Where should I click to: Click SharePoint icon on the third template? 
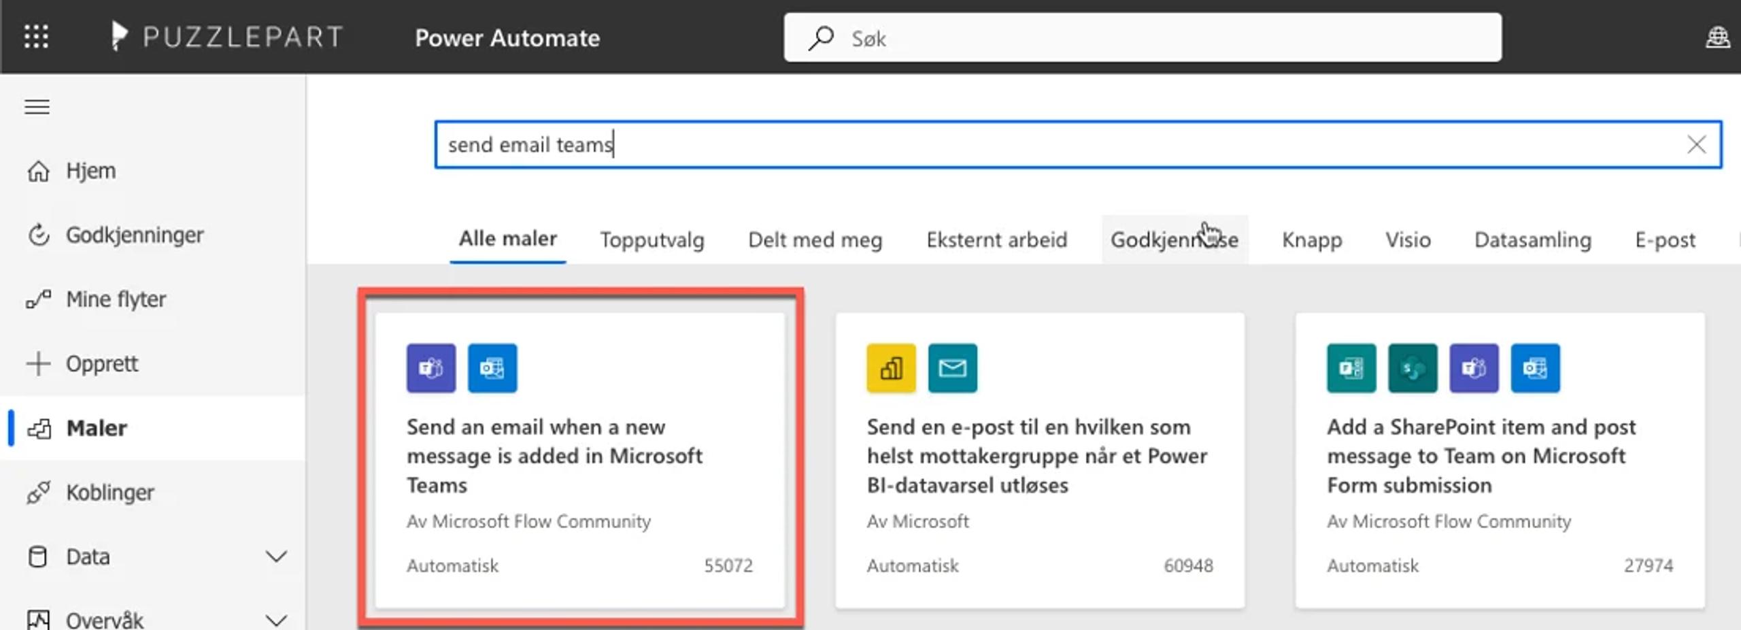pyautogui.click(x=1413, y=369)
